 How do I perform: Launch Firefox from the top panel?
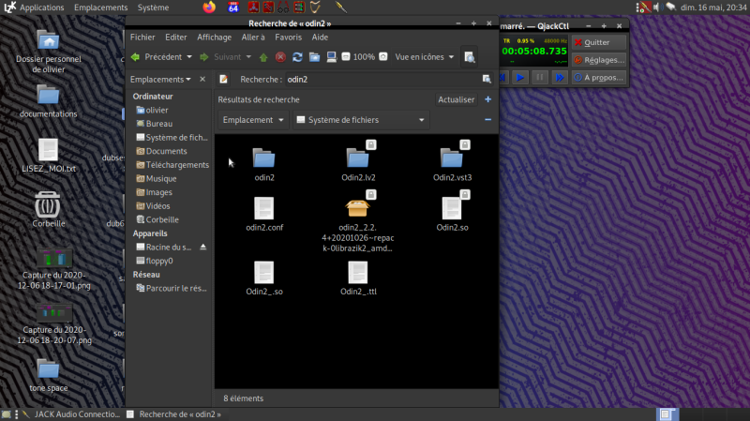[x=209, y=8]
